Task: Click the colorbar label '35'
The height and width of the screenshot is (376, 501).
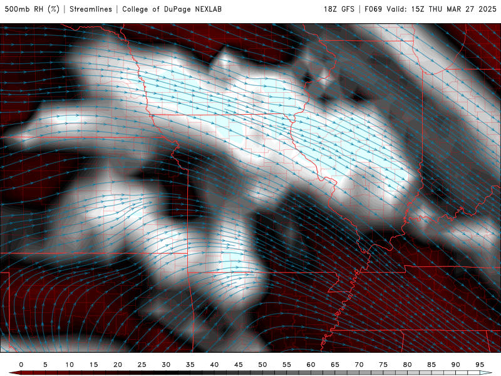Action: pos(190,365)
